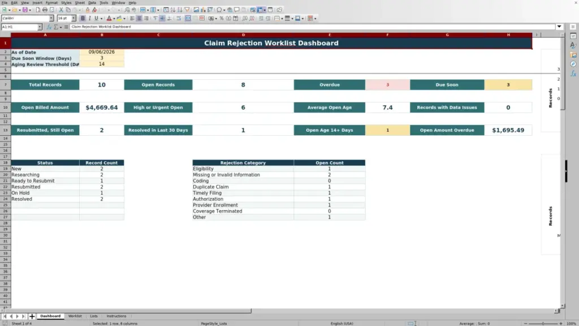This screenshot has height=326, width=579.
Task: Switch to the Worklist sheet tab
Action: tap(75, 316)
